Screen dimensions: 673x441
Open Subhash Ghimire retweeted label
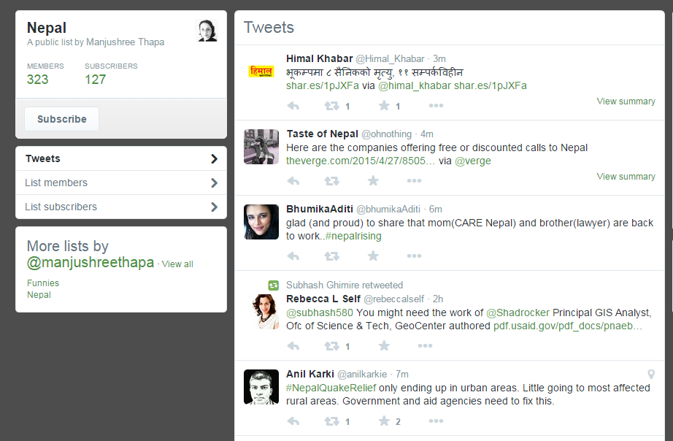(x=345, y=285)
